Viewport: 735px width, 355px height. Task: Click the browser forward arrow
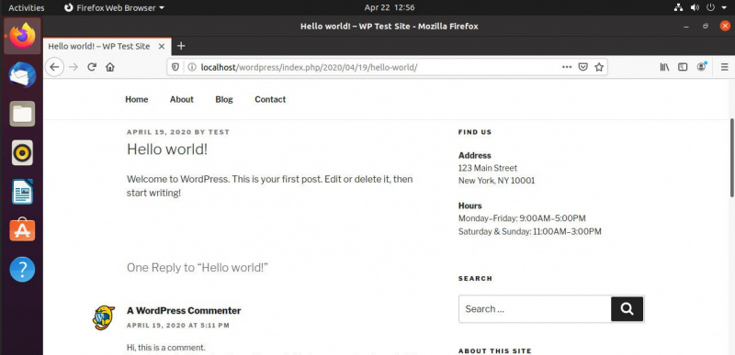click(x=73, y=67)
